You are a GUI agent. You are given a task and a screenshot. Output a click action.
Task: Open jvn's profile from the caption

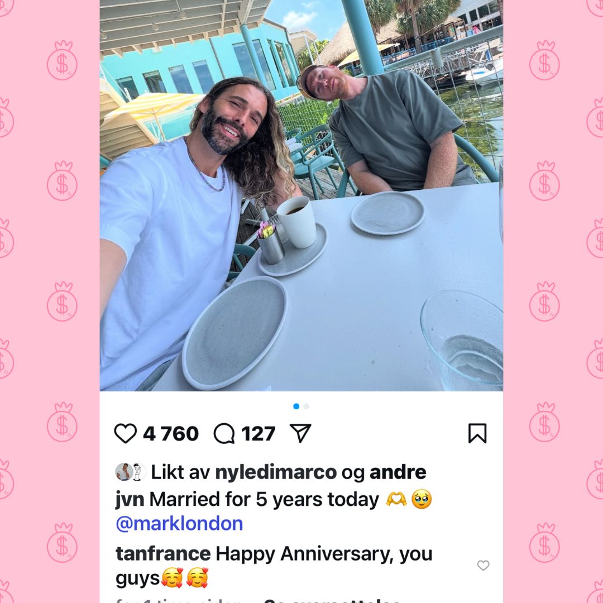click(x=130, y=500)
